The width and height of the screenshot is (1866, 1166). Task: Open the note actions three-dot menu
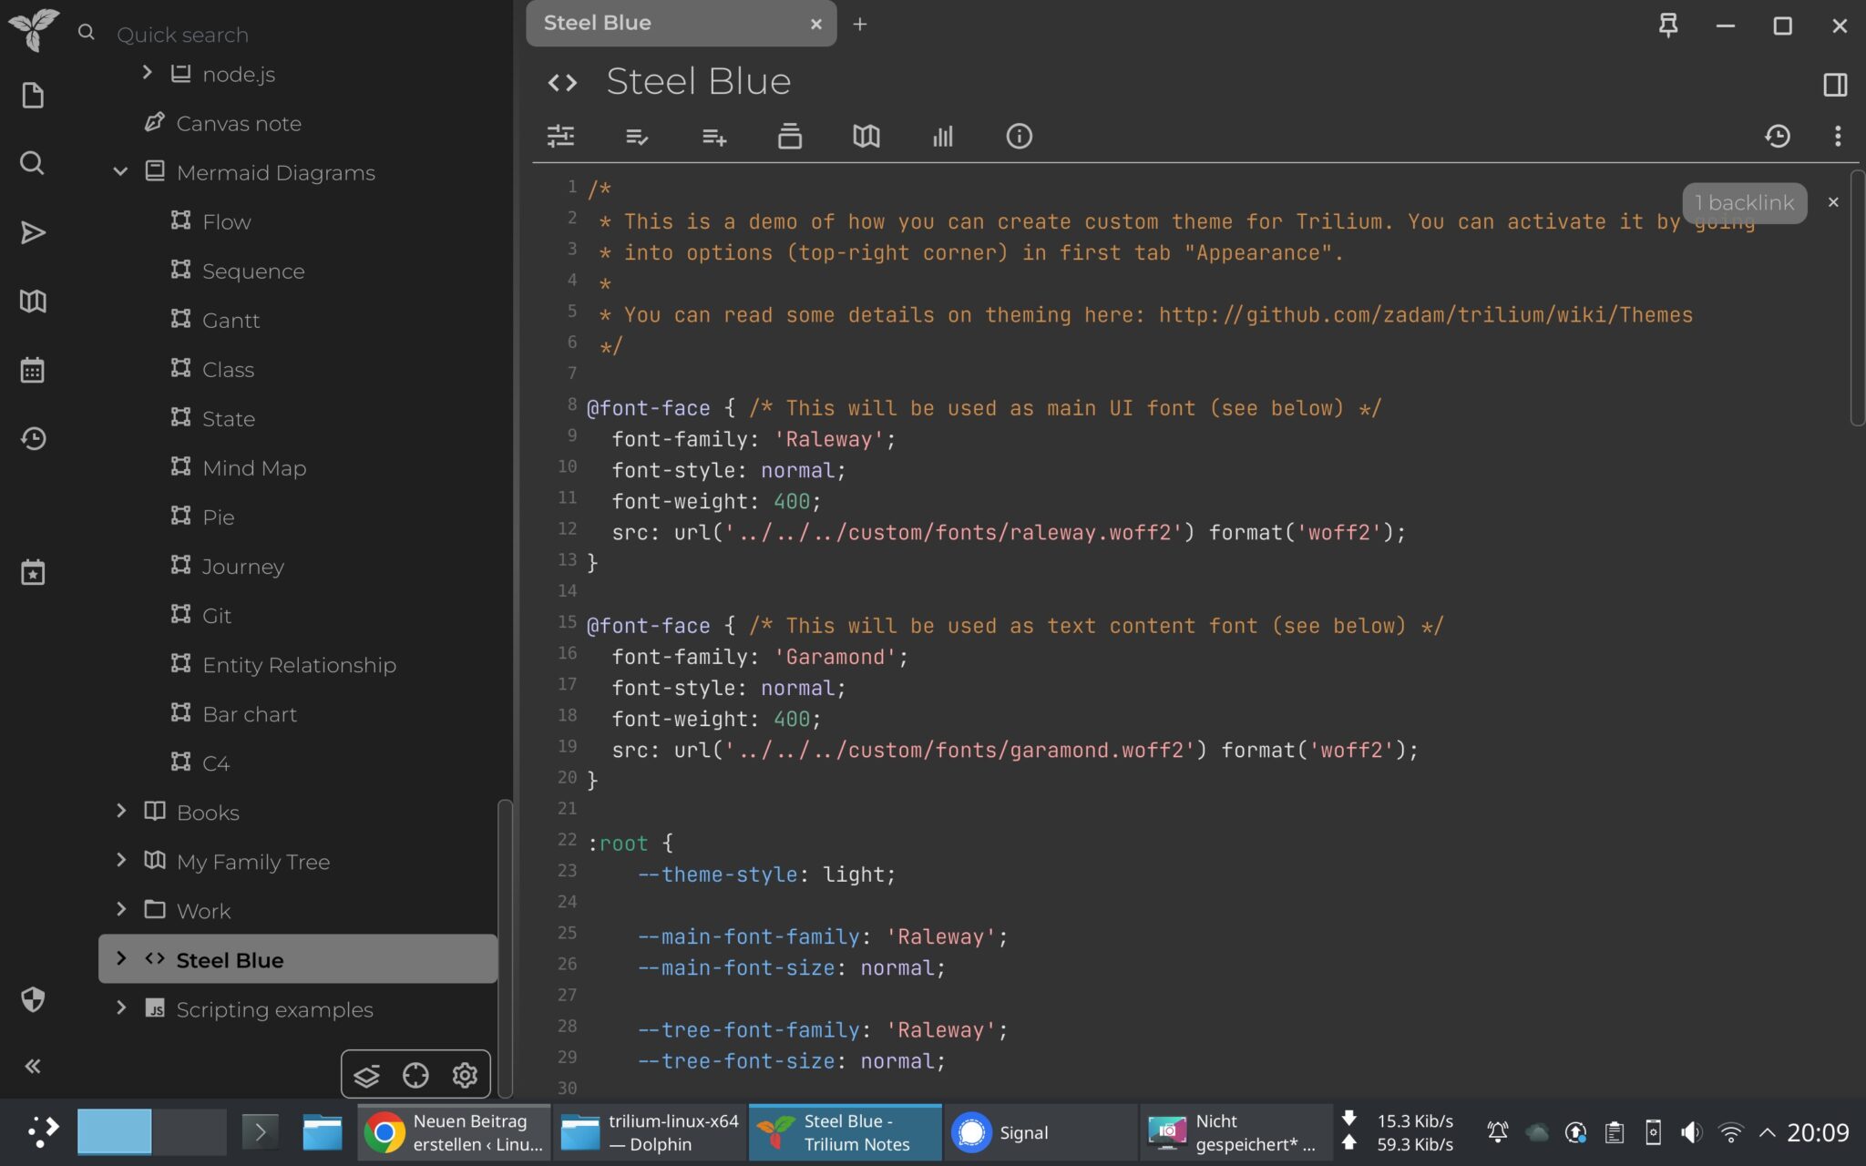(x=1838, y=136)
